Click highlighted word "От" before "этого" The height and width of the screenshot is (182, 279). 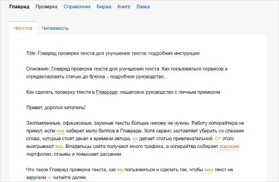point(218,139)
